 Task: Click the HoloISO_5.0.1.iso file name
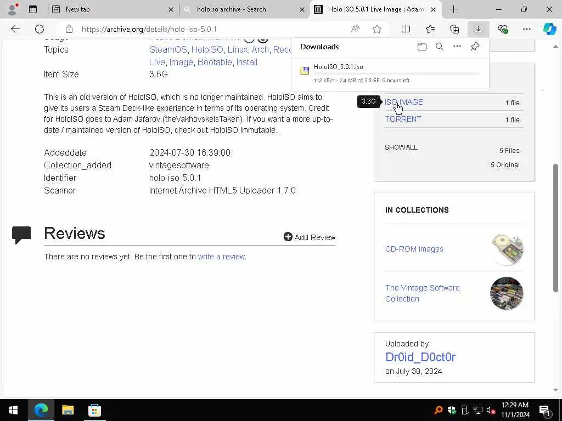click(338, 66)
